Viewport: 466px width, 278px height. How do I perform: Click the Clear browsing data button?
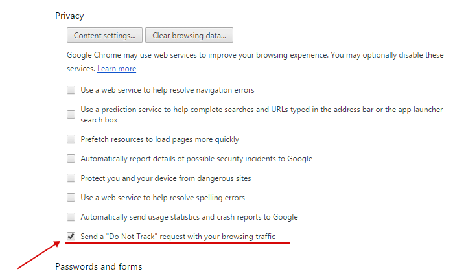tap(189, 35)
